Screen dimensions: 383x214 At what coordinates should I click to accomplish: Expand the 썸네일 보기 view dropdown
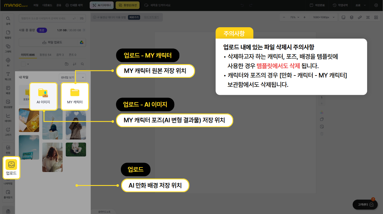tap(72, 77)
